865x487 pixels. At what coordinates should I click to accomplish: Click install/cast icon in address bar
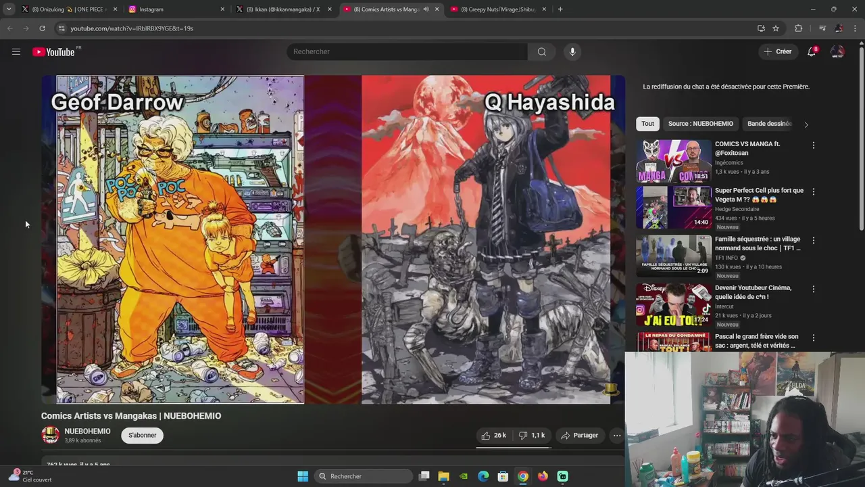pyautogui.click(x=761, y=28)
